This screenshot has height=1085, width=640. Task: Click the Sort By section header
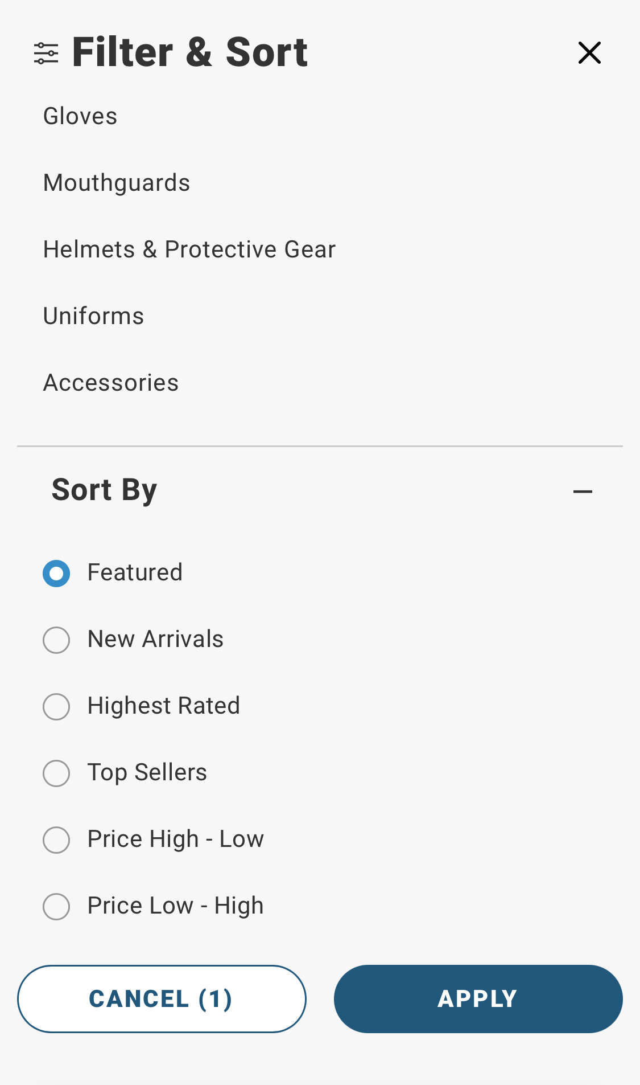click(x=104, y=489)
